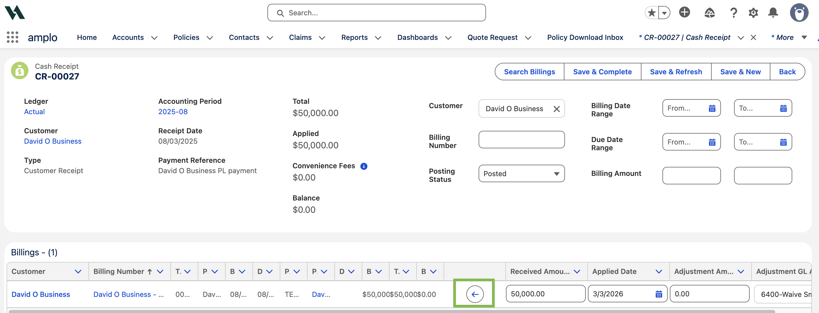This screenshot has height=313, width=819.
Task: Click the Save & Refresh button
Action: click(x=676, y=72)
